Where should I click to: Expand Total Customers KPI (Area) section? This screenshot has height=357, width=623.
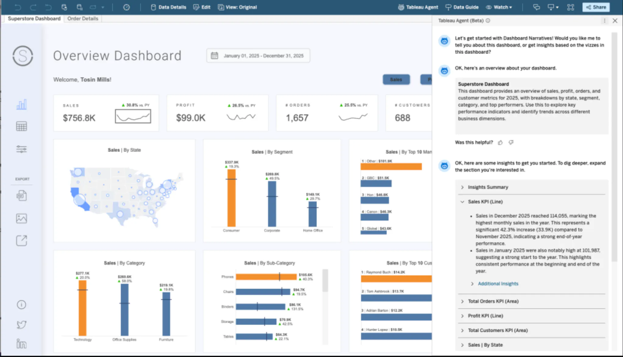click(x=532, y=330)
